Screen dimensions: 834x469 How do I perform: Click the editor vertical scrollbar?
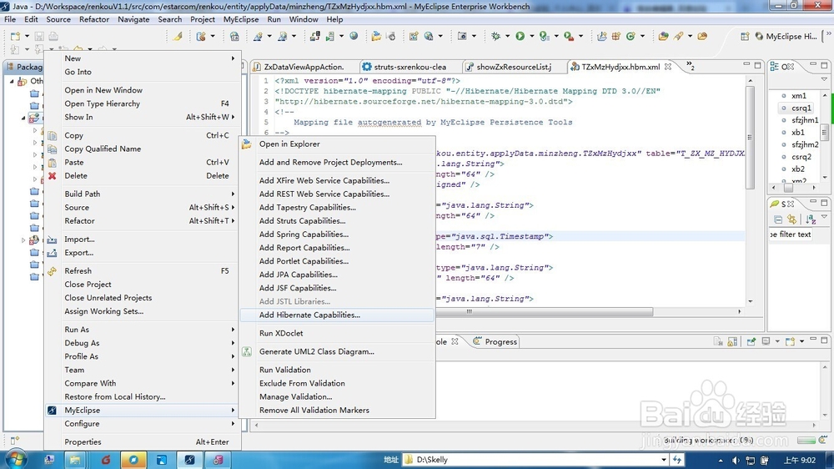pos(750,138)
